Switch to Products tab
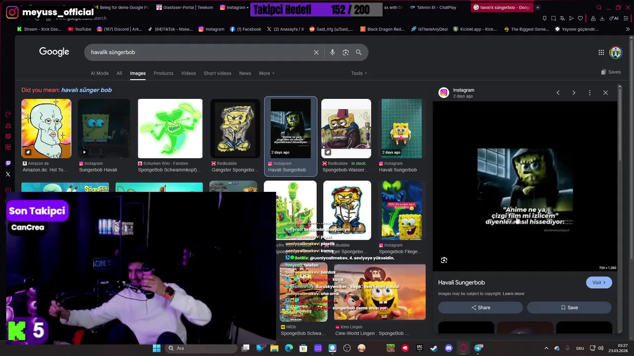634x356 pixels. 163,73
